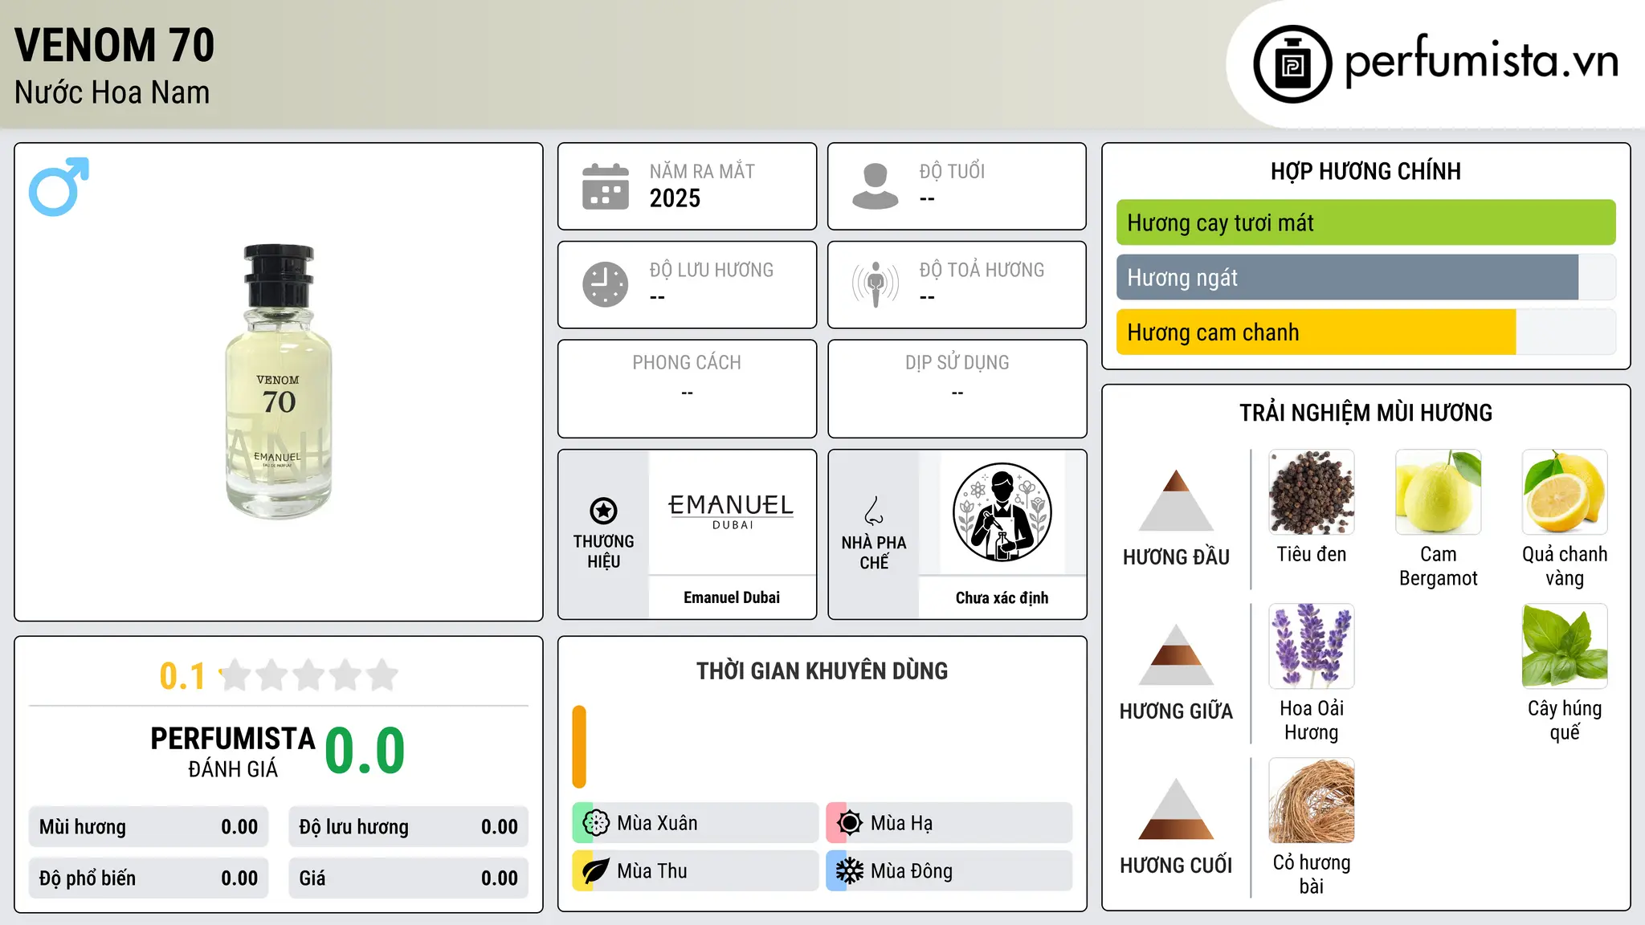
Task: Click the orange recommended-time bar
Action: click(x=579, y=747)
